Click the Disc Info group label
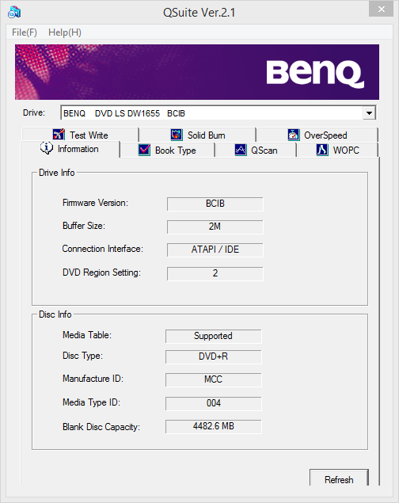Viewport: 399px width, 503px height. (55, 314)
